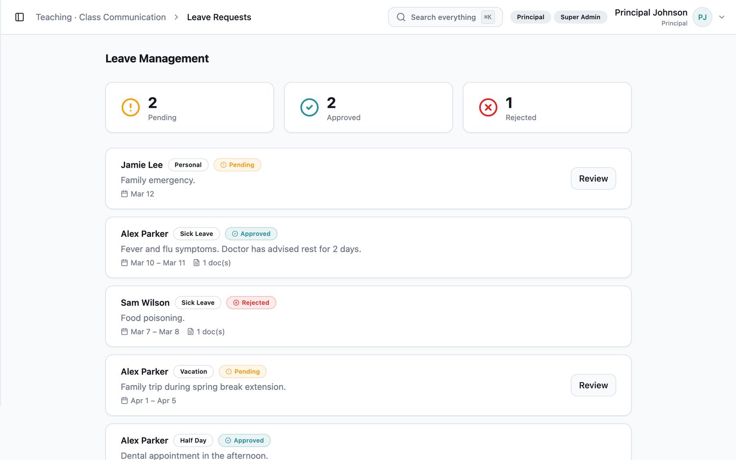Viewport: 736px width, 460px height.
Task: Click 'Fever and flu symptoms' description
Action: click(241, 249)
